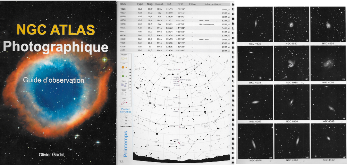
Task: Click the NGC 4027 galaxy thumbnail
Action: pyautogui.click(x=291, y=24)
